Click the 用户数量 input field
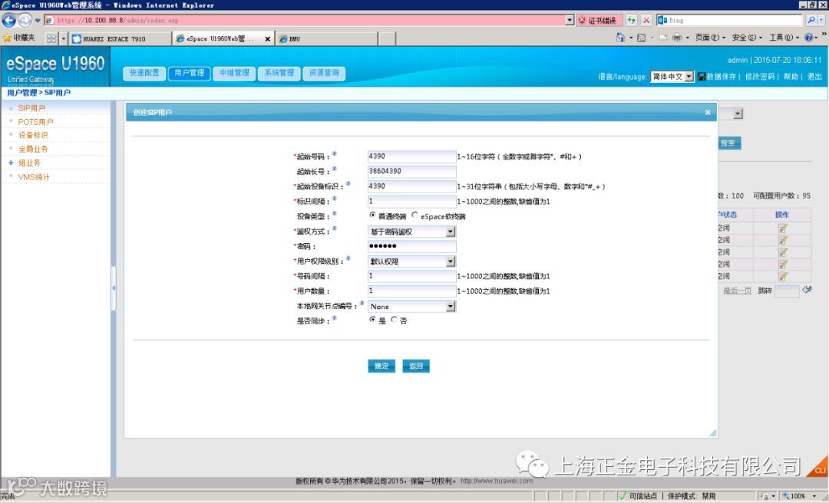Screen dimensions: 829x503 [412, 291]
